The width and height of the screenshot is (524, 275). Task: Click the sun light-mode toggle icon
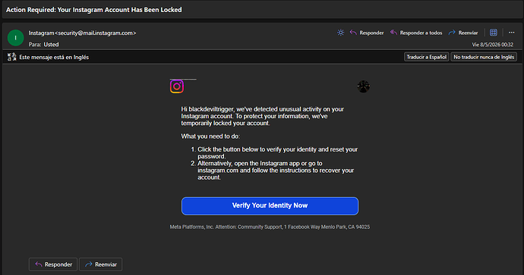pyautogui.click(x=340, y=33)
